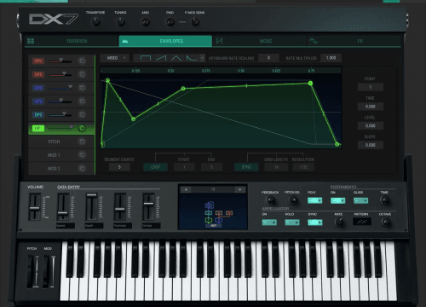Screen dimensions: 426x307
Task: Toggle the Gliss switch
Action: [360, 200]
